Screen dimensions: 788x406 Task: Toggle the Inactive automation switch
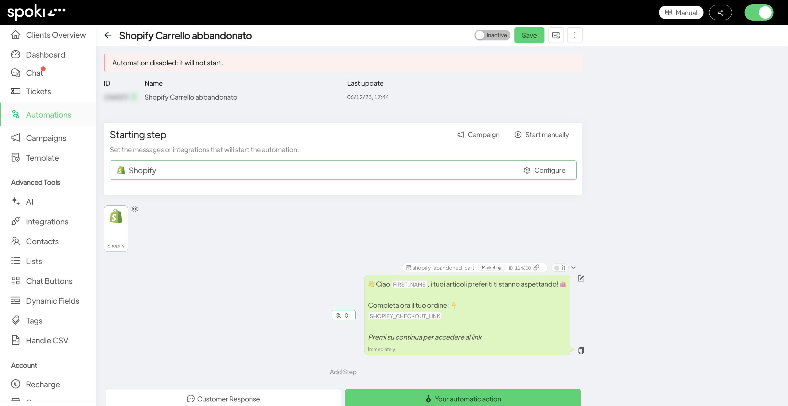point(492,35)
